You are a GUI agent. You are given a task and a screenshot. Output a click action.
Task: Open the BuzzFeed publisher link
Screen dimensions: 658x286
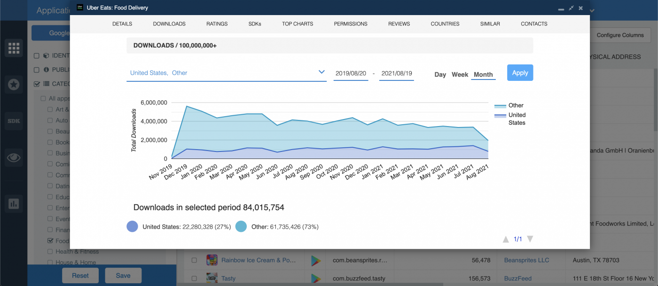pos(518,278)
